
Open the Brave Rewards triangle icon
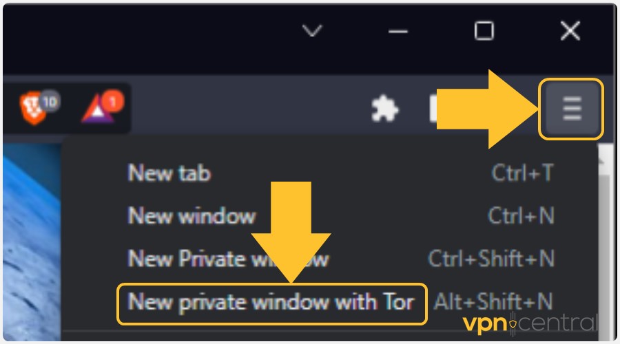coord(97,110)
